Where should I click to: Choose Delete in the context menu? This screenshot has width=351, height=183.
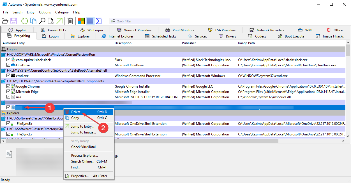point(89,112)
